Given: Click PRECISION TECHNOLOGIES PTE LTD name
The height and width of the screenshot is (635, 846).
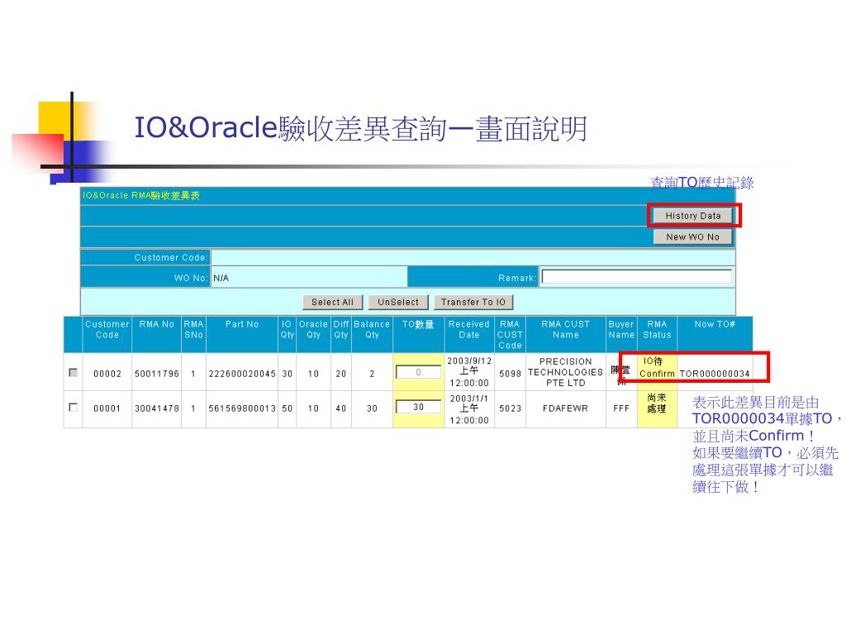Looking at the screenshot, I should click(x=565, y=372).
